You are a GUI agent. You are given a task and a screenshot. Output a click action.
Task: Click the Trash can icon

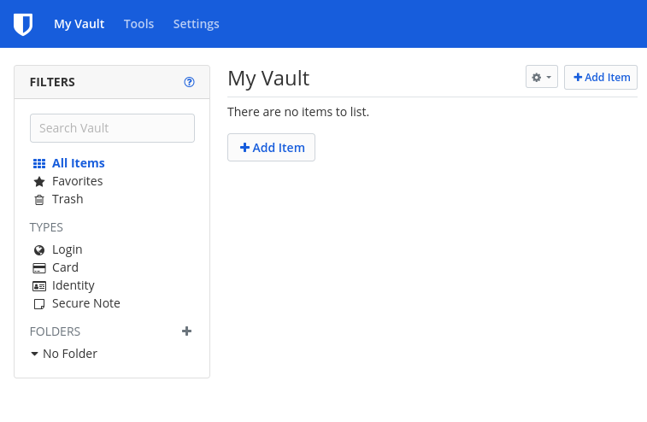tap(39, 200)
